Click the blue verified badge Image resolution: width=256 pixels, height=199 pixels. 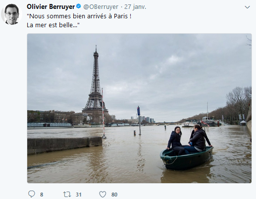coord(79,6)
